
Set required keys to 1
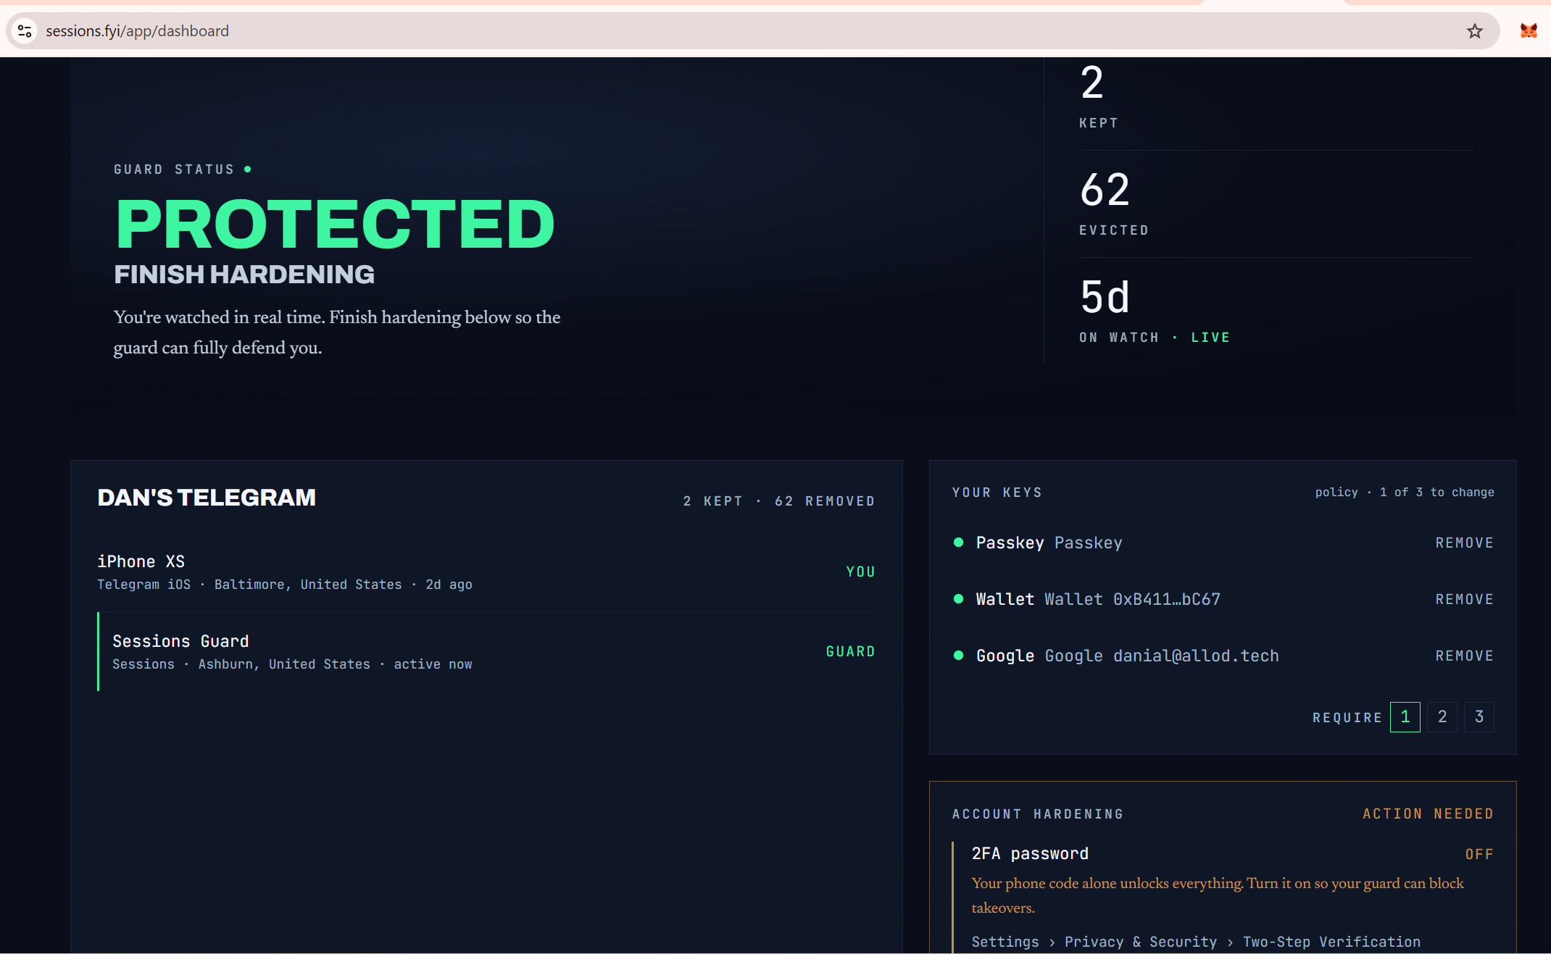[1405, 717]
